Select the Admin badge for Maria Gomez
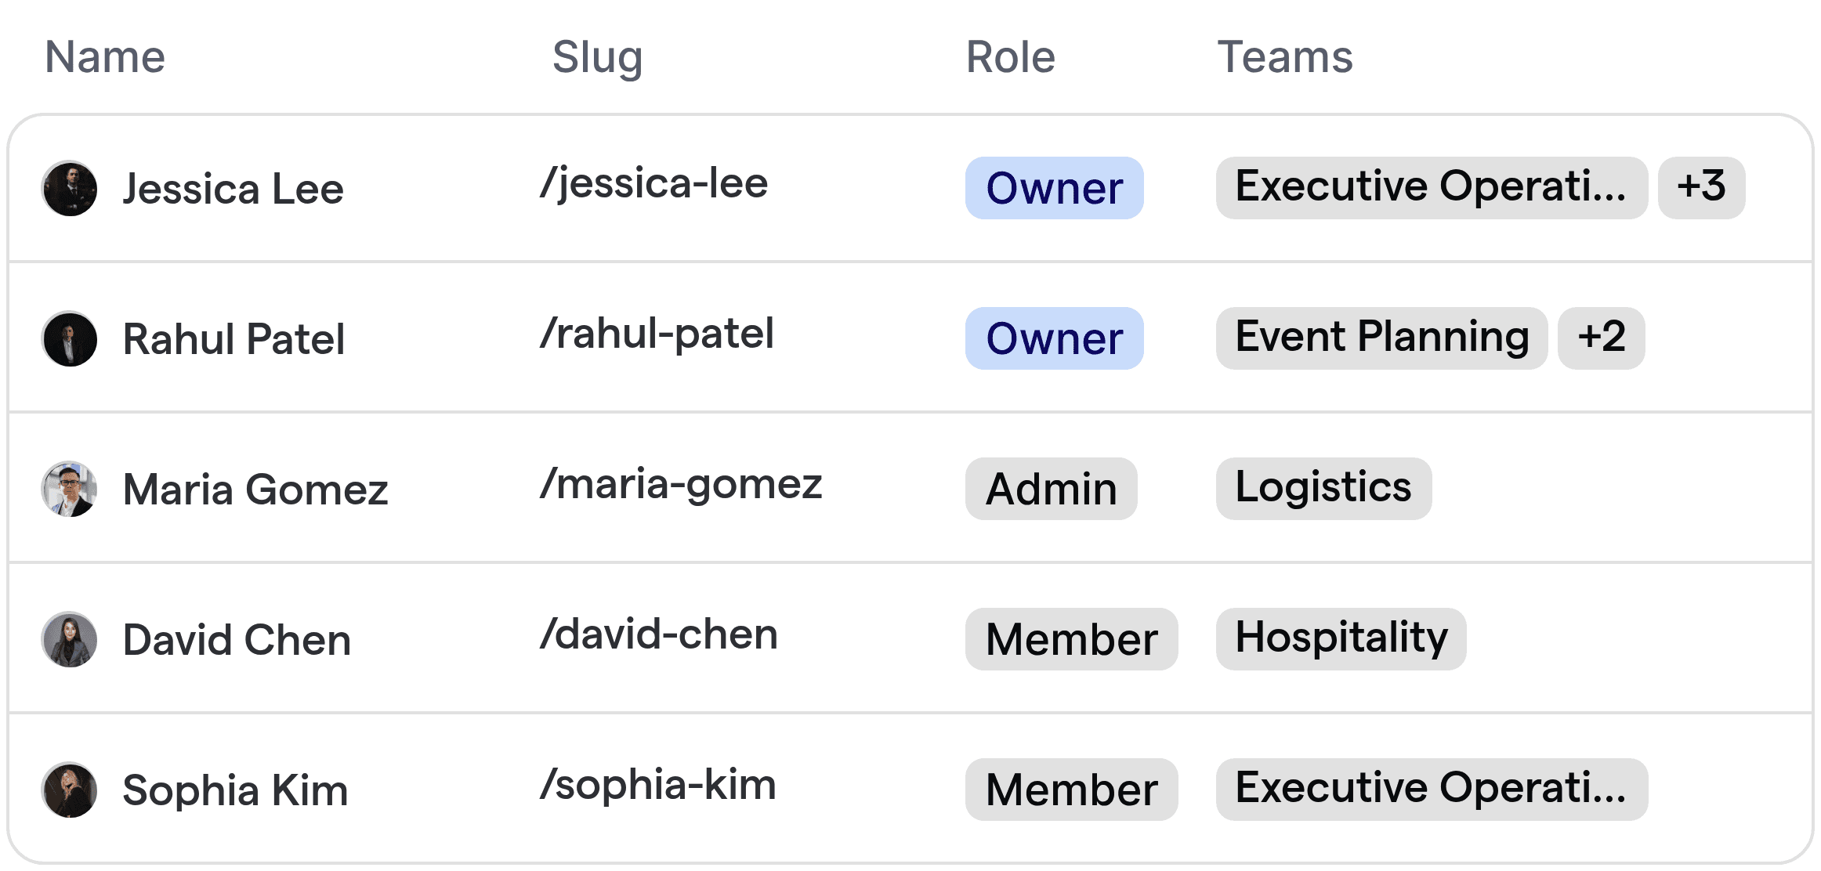The width and height of the screenshot is (1821, 871). pos(1051,489)
